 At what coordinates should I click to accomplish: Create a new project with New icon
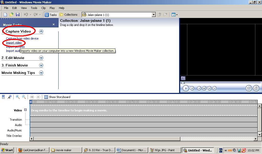tap(5, 15)
